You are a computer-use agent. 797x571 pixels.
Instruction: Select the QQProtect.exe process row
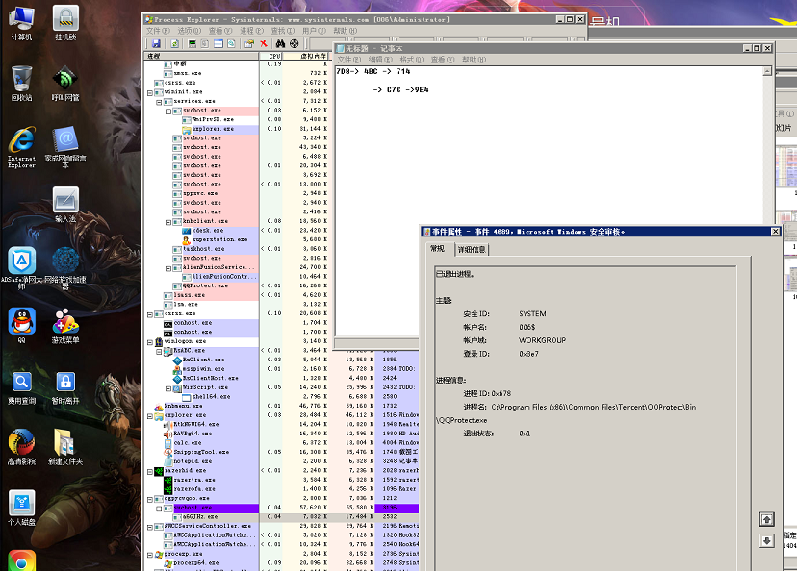pos(205,285)
